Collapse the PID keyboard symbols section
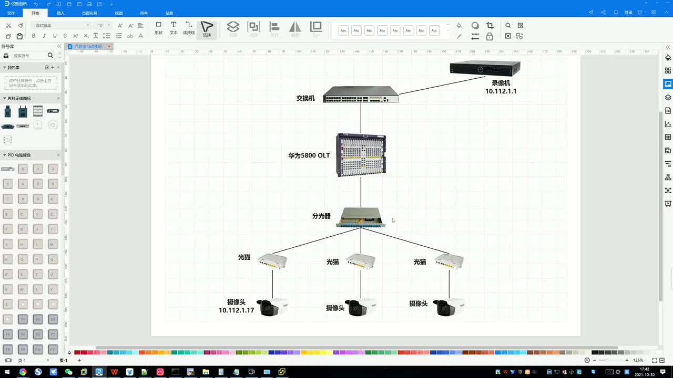Image resolution: width=673 pixels, height=378 pixels. [x=4, y=155]
